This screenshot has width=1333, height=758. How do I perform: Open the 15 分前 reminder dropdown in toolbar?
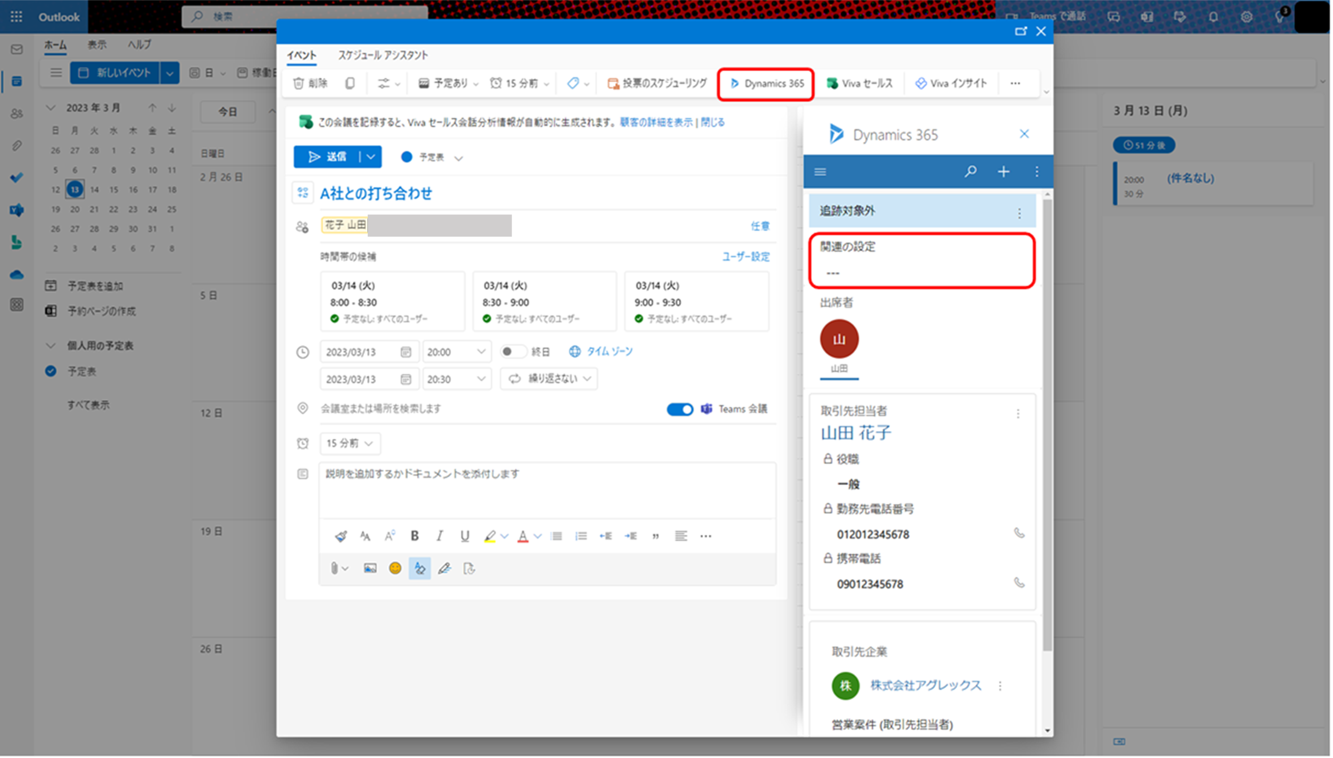point(520,83)
